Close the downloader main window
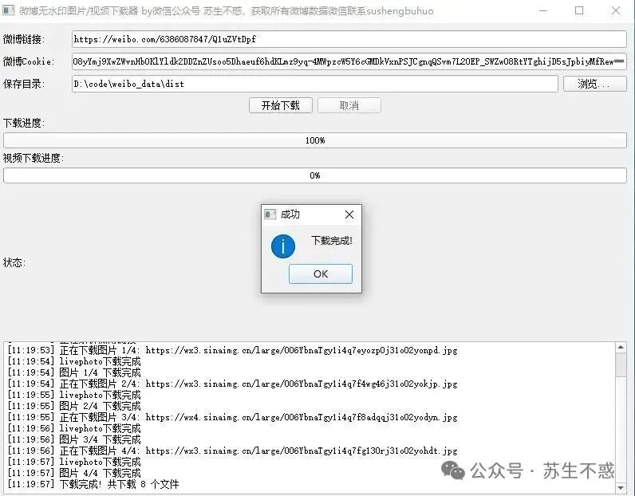This screenshot has width=635, height=496. coord(616,10)
